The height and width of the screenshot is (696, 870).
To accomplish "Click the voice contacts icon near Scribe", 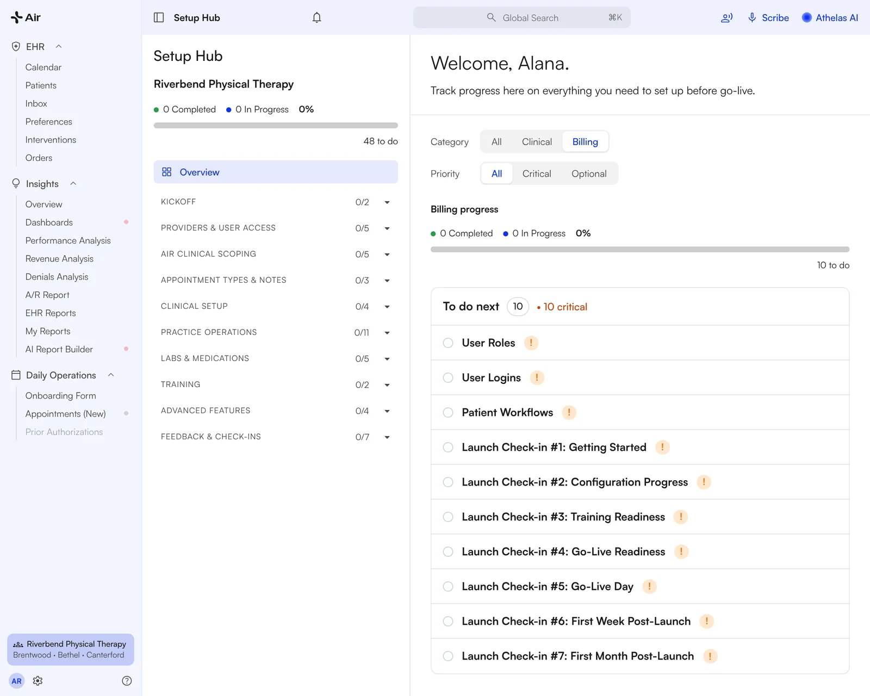I will (x=726, y=17).
